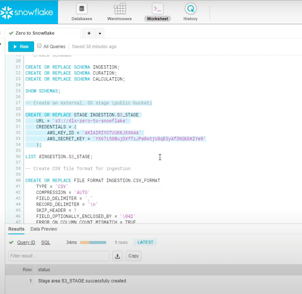Click the History menu label
This screenshot has width=302, height=294.
[x=190, y=19]
